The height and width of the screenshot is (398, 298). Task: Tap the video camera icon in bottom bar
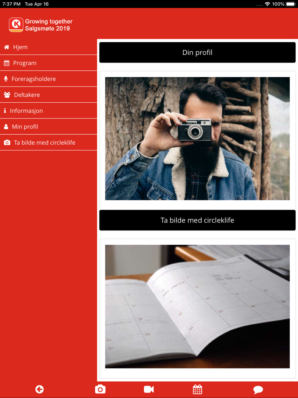tap(149, 389)
